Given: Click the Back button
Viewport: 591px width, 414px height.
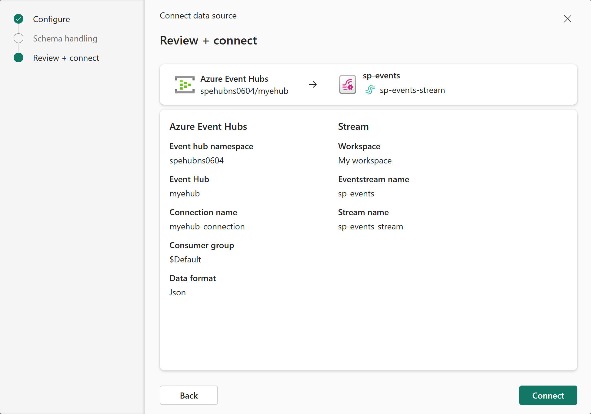Looking at the screenshot, I should (x=189, y=395).
